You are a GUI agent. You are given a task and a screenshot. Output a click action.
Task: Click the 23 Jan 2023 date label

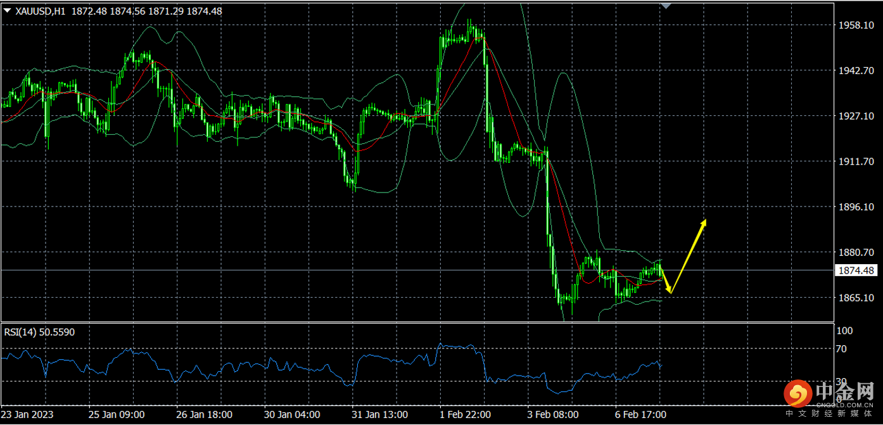coord(28,415)
